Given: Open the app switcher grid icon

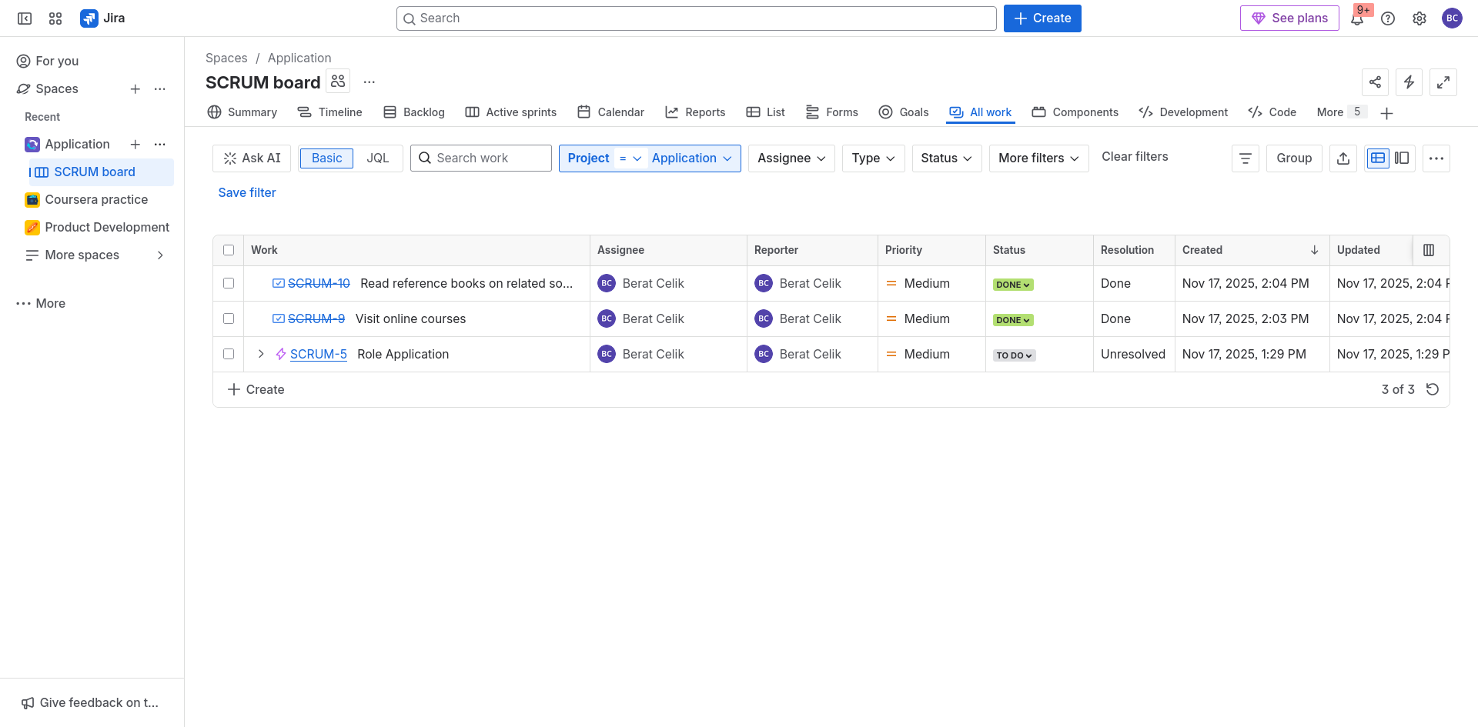Looking at the screenshot, I should pyautogui.click(x=55, y=18).
